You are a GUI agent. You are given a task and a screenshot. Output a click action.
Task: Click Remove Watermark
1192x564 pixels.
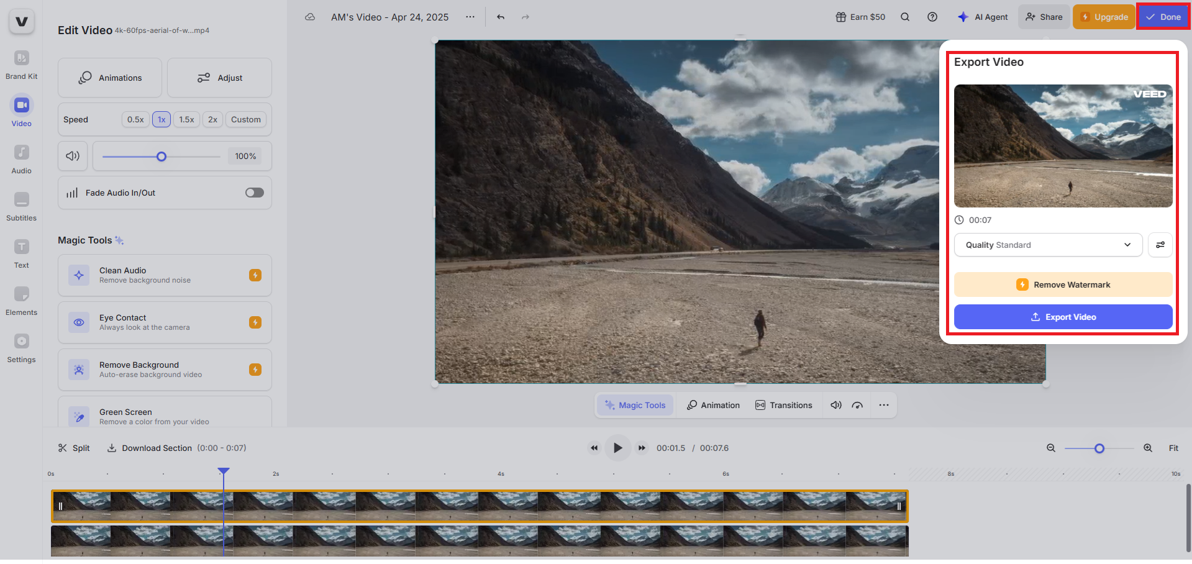tap(1063, 284)
